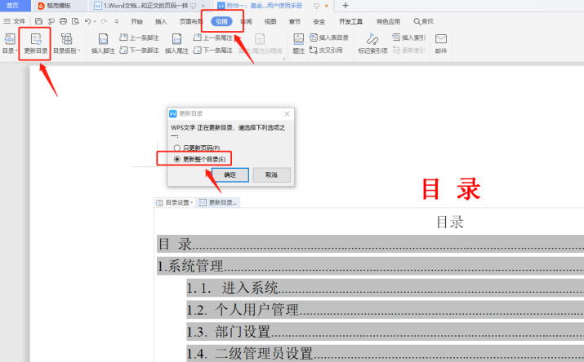
Task: Click the 查找 (Find) search icon
Action: tap(423, 21)
